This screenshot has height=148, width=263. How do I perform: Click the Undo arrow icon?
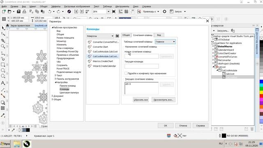[49, 12]
